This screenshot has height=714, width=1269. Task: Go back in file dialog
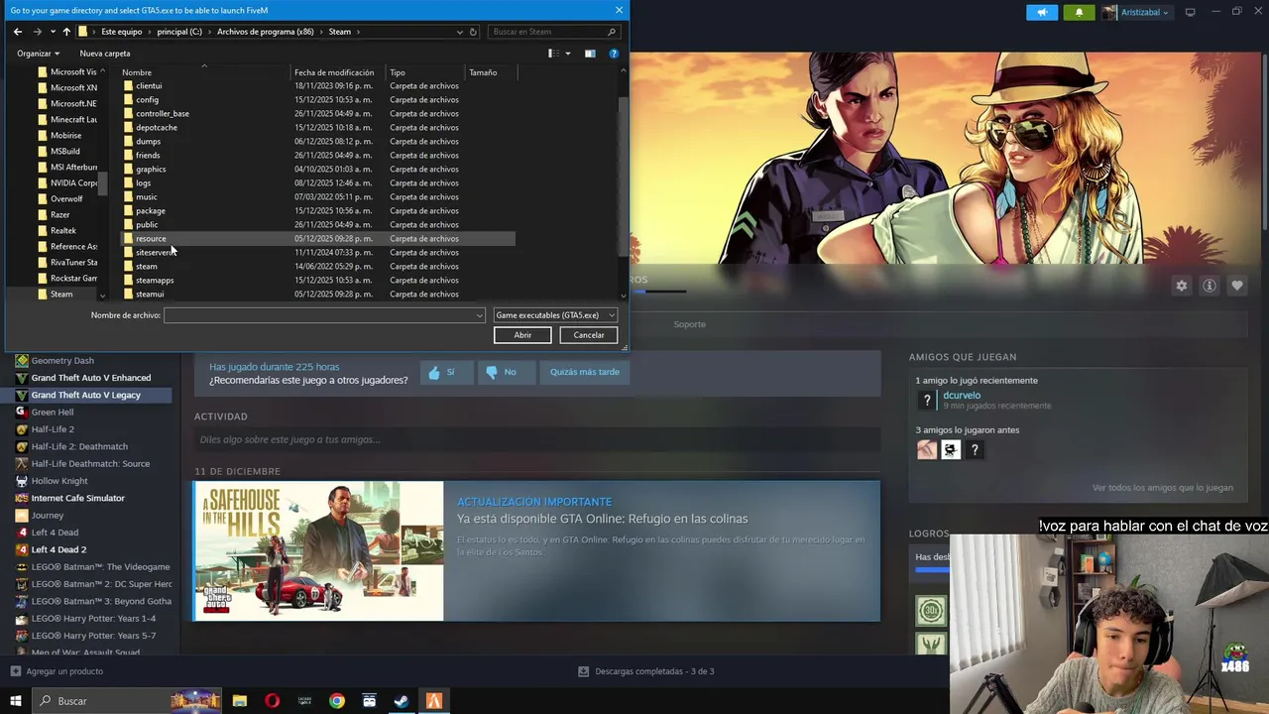click(x=18, y=32)
